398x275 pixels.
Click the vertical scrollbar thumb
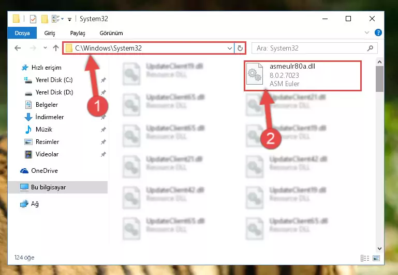click(x=379, y=79)
